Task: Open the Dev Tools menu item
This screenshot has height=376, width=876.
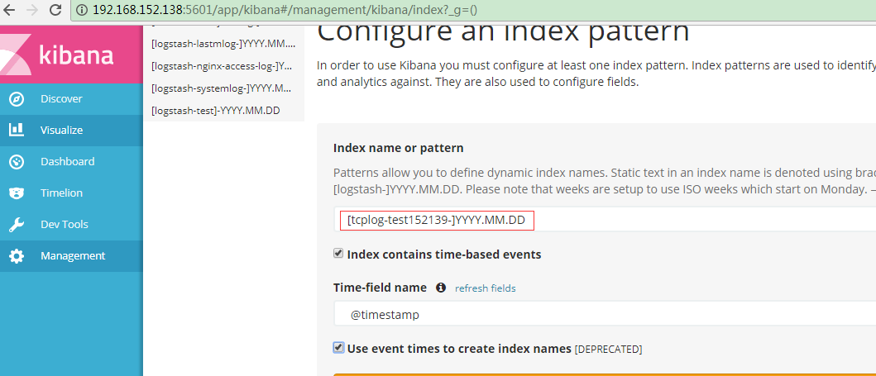Action: point(71,225)
